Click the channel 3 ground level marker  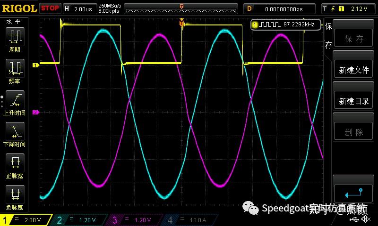pos(36,112)
